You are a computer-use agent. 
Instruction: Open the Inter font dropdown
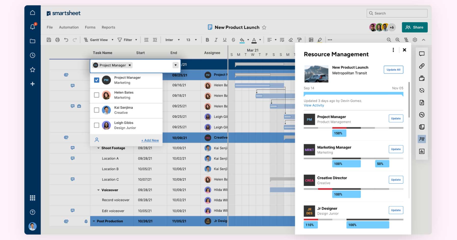[x=172, y=40]
